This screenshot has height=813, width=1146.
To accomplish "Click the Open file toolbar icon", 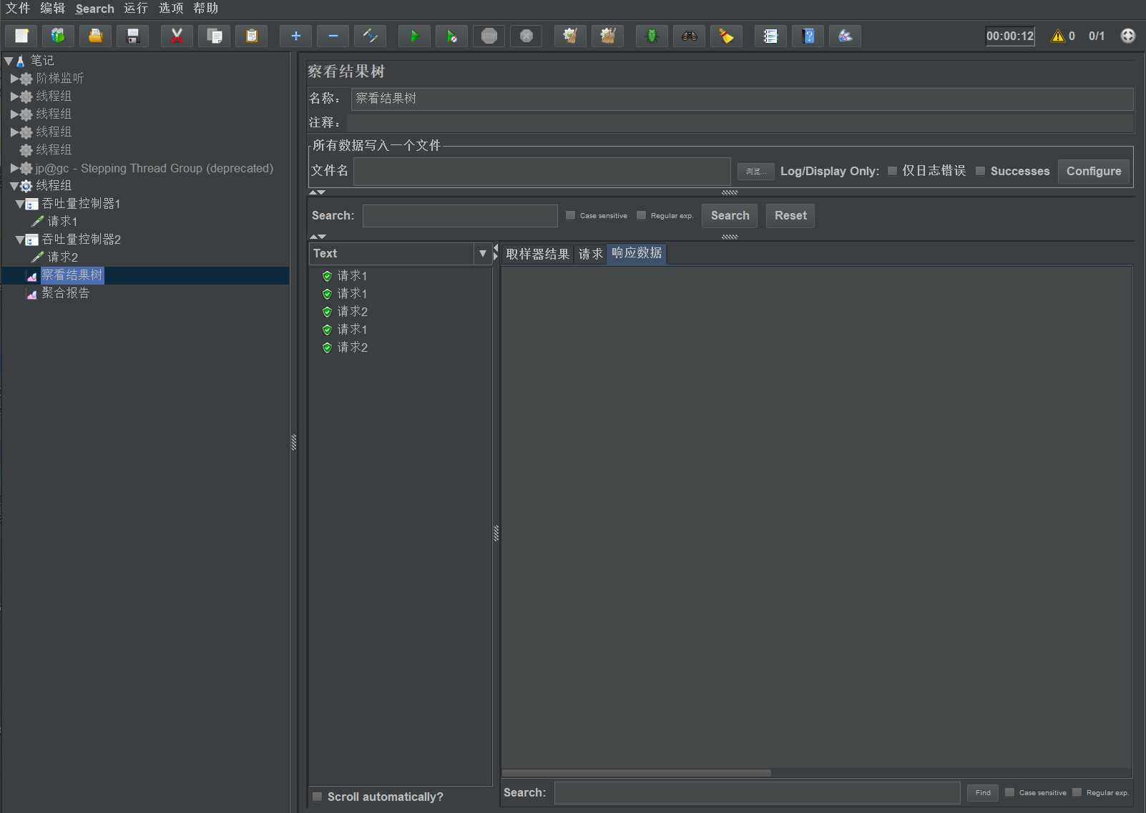I will [95, 36].
